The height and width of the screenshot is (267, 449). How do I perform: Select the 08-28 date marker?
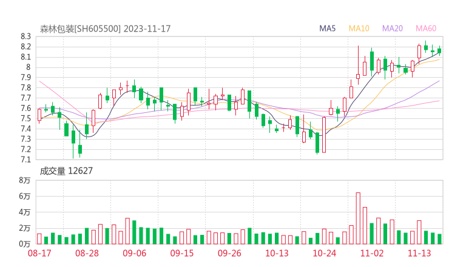(87, 253)
